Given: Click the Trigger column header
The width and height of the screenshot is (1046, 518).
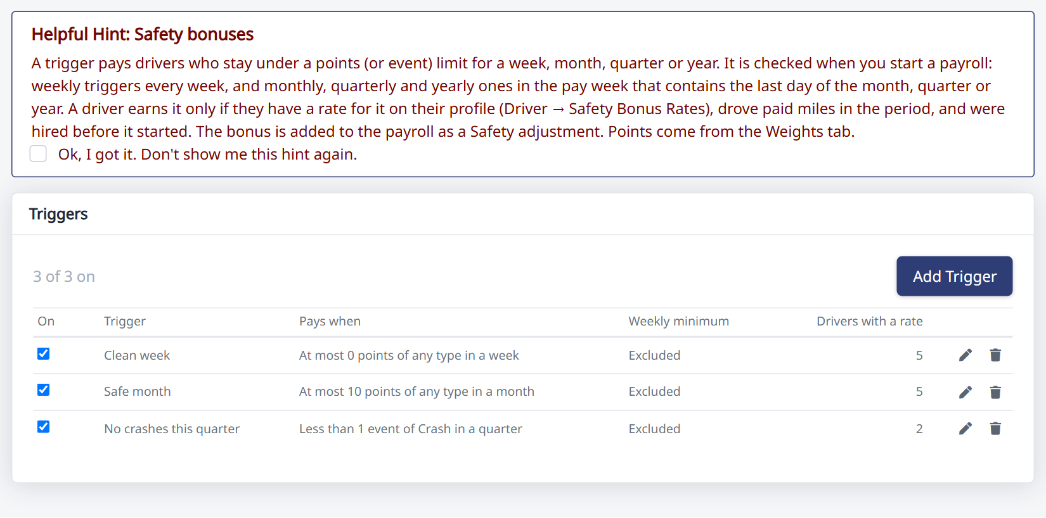Looking at the screenshot, I should [x=125, y=321].
